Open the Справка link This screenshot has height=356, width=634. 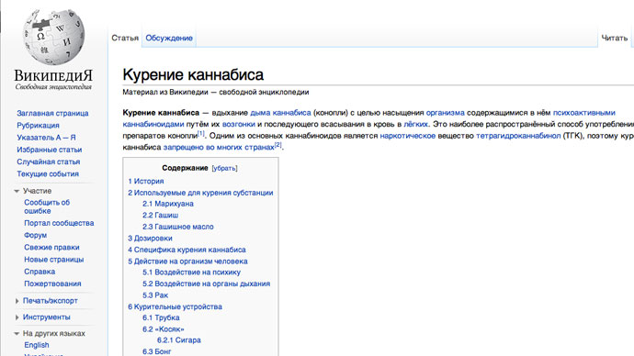40,272
